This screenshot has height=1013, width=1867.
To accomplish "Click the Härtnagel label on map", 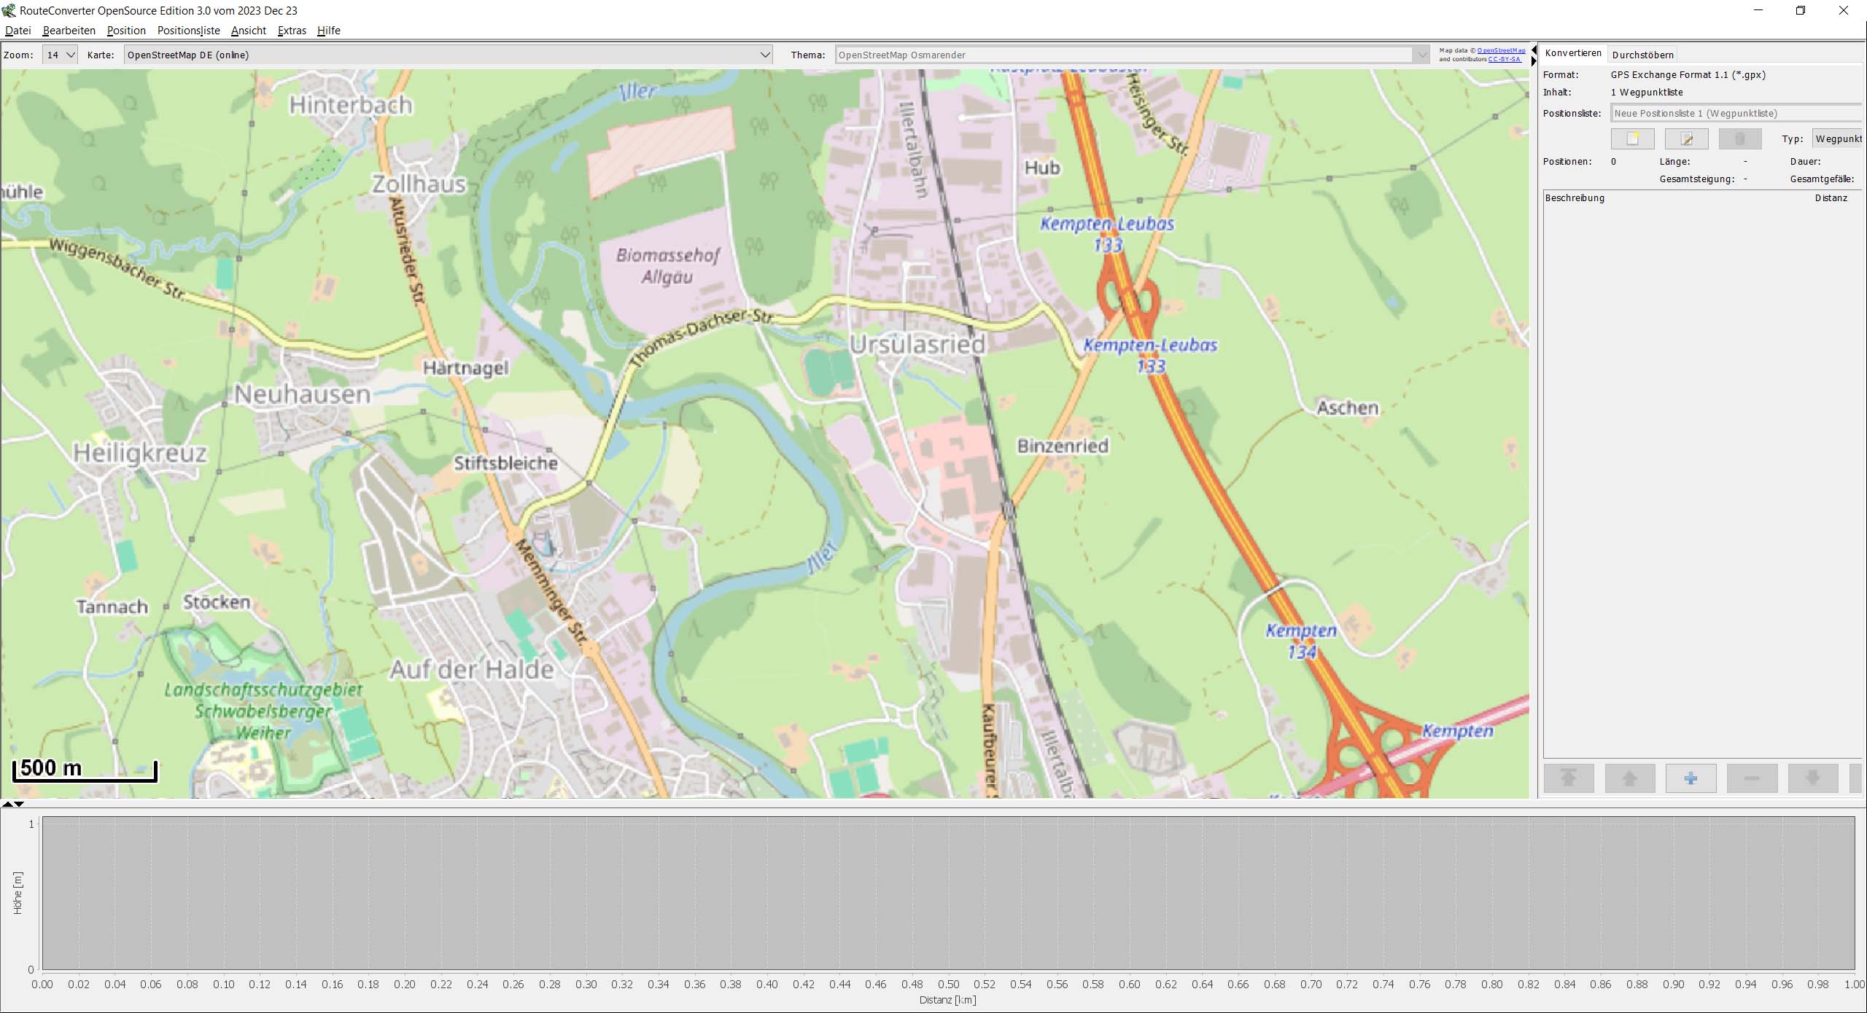I will [466, 368].
